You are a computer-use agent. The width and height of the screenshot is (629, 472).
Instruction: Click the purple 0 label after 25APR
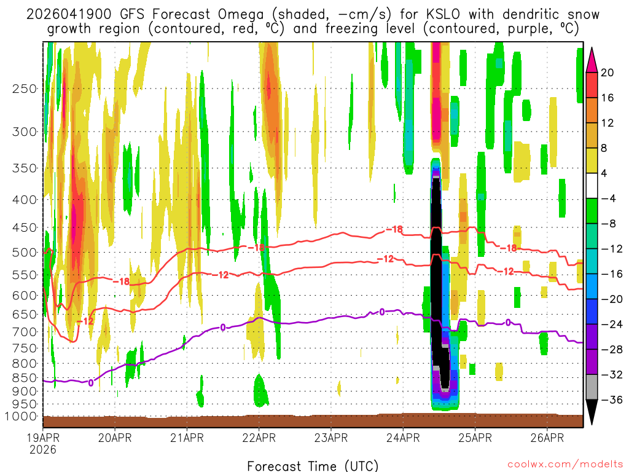click(x=508, y=322)
